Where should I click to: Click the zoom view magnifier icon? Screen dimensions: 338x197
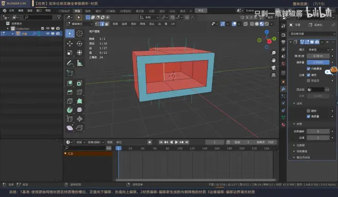click(x=273, y=53)
